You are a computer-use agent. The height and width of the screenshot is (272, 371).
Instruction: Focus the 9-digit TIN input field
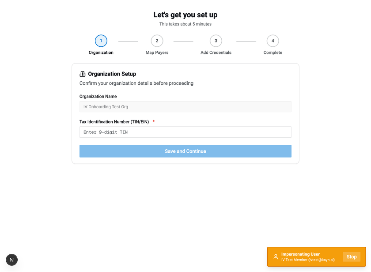tap(185, 132)
